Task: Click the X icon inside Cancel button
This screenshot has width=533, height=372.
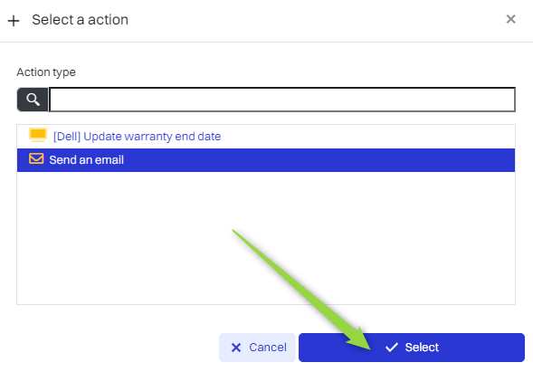Action: coord(236,348)
